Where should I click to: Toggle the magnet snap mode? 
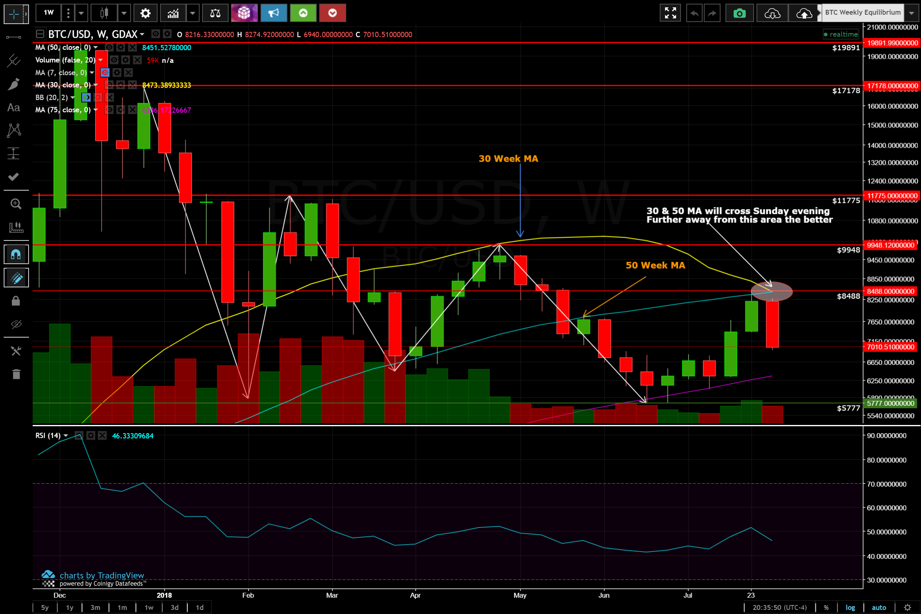pos(16,255)
